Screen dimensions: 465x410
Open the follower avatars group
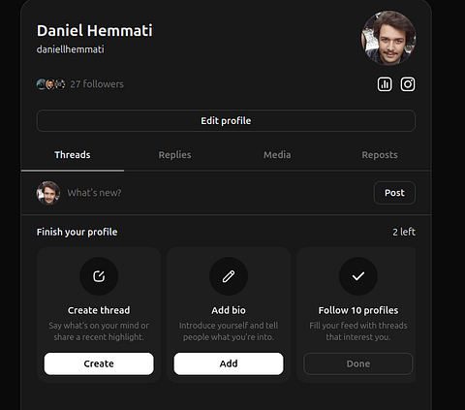[x=50, y=84]
